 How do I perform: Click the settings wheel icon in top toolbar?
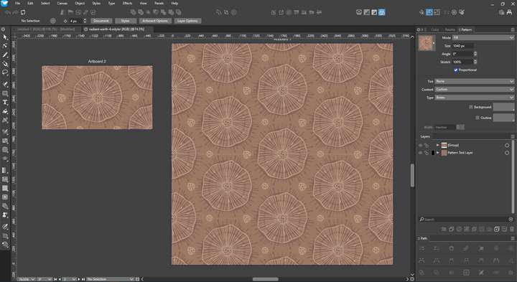[454, 12]
